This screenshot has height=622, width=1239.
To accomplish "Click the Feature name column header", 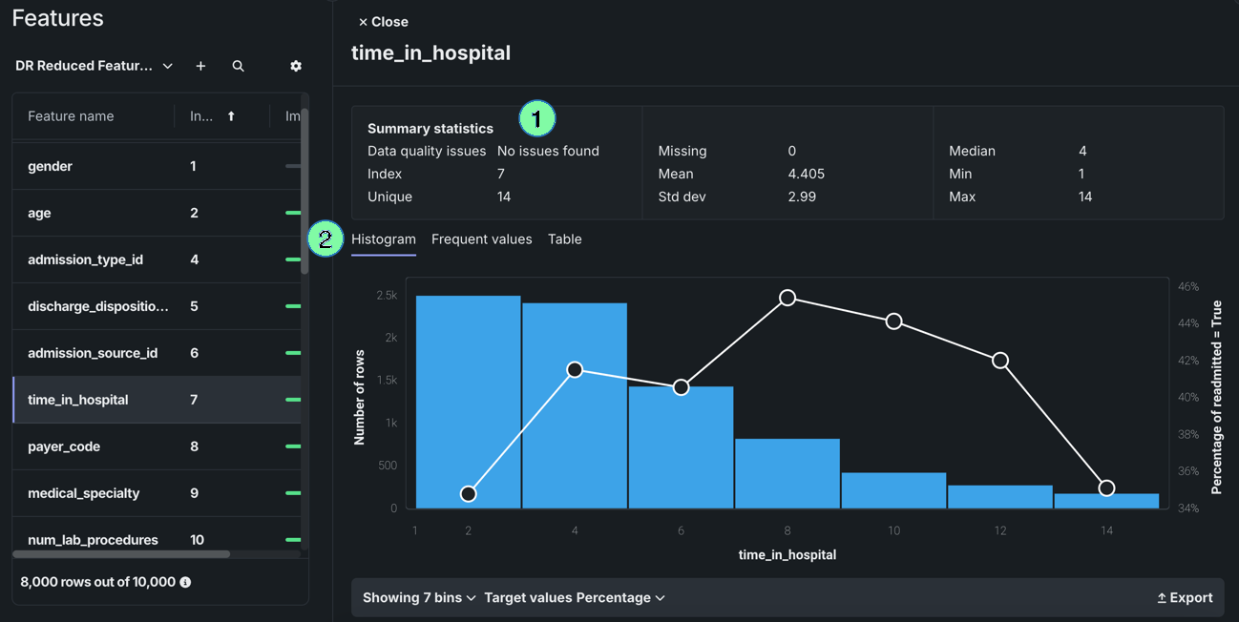I will (71, 116).
